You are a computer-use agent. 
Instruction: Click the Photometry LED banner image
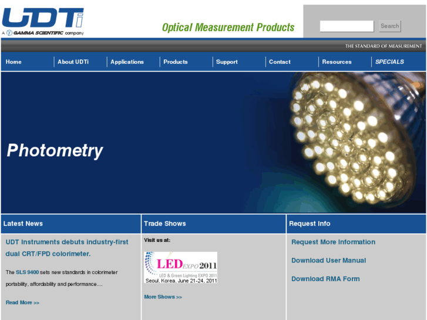pyautogui.click(x=213, y=143)
